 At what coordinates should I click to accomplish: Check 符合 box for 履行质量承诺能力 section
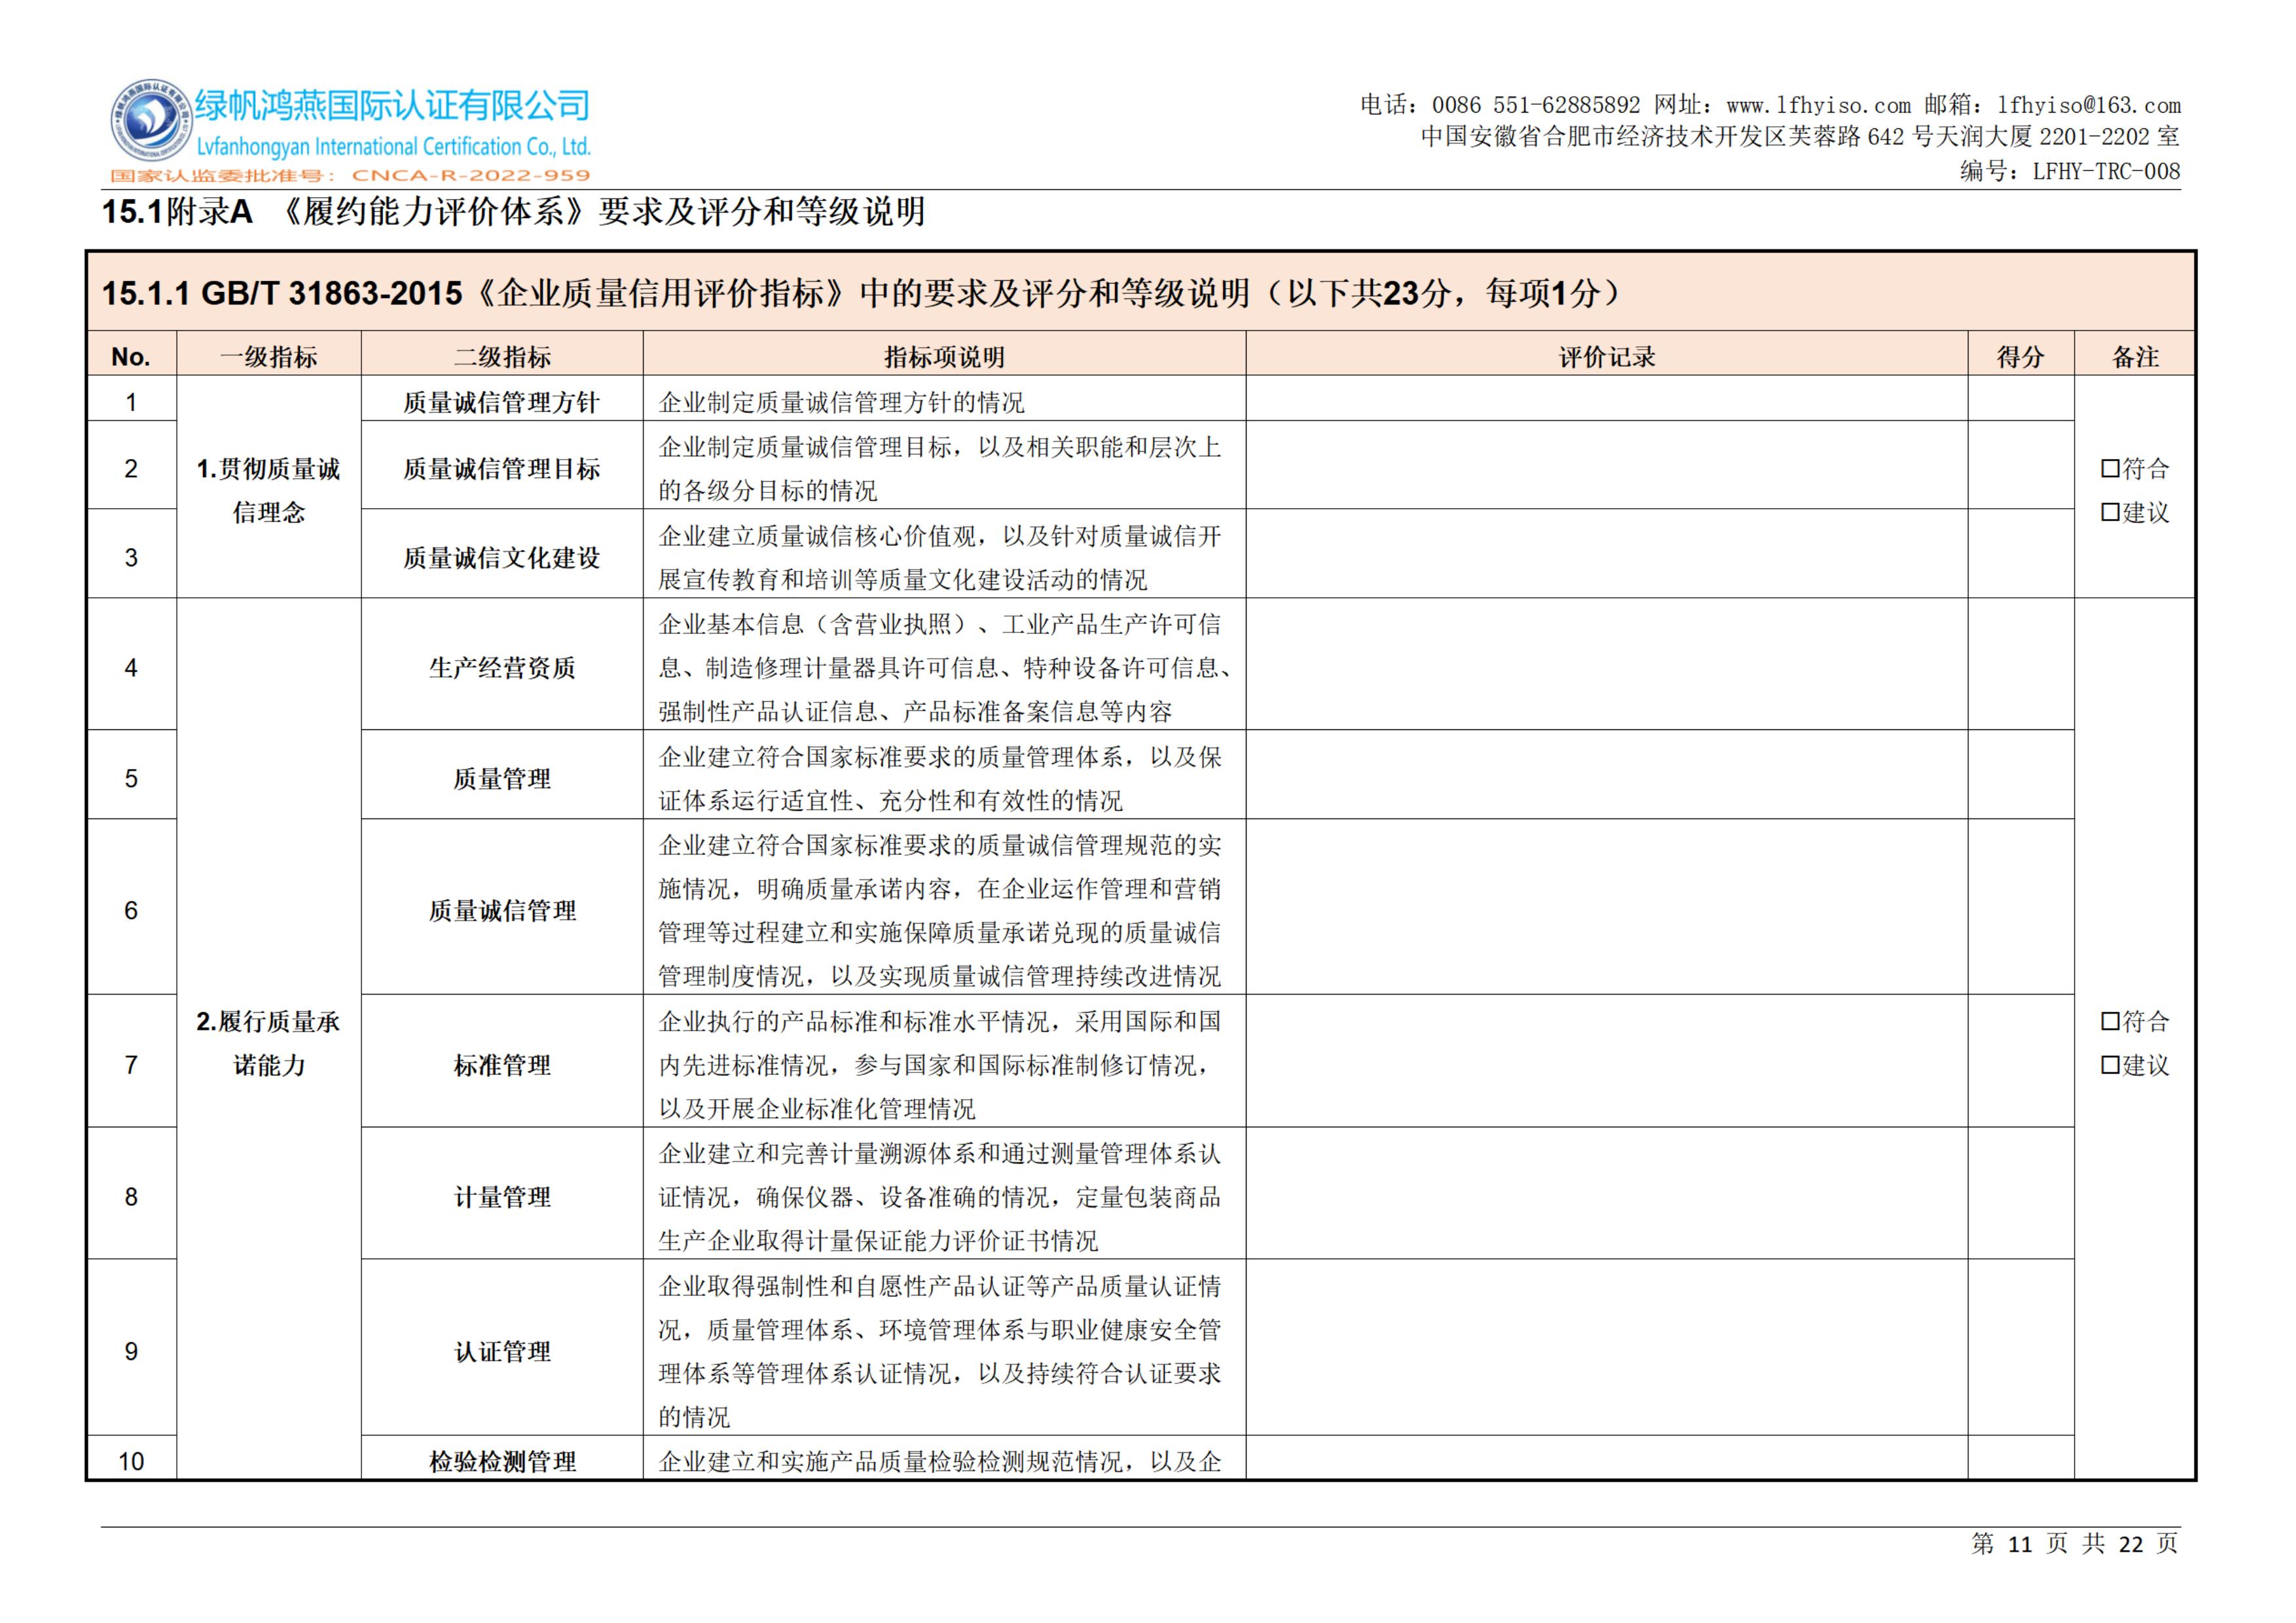tap(2110, 1021)
